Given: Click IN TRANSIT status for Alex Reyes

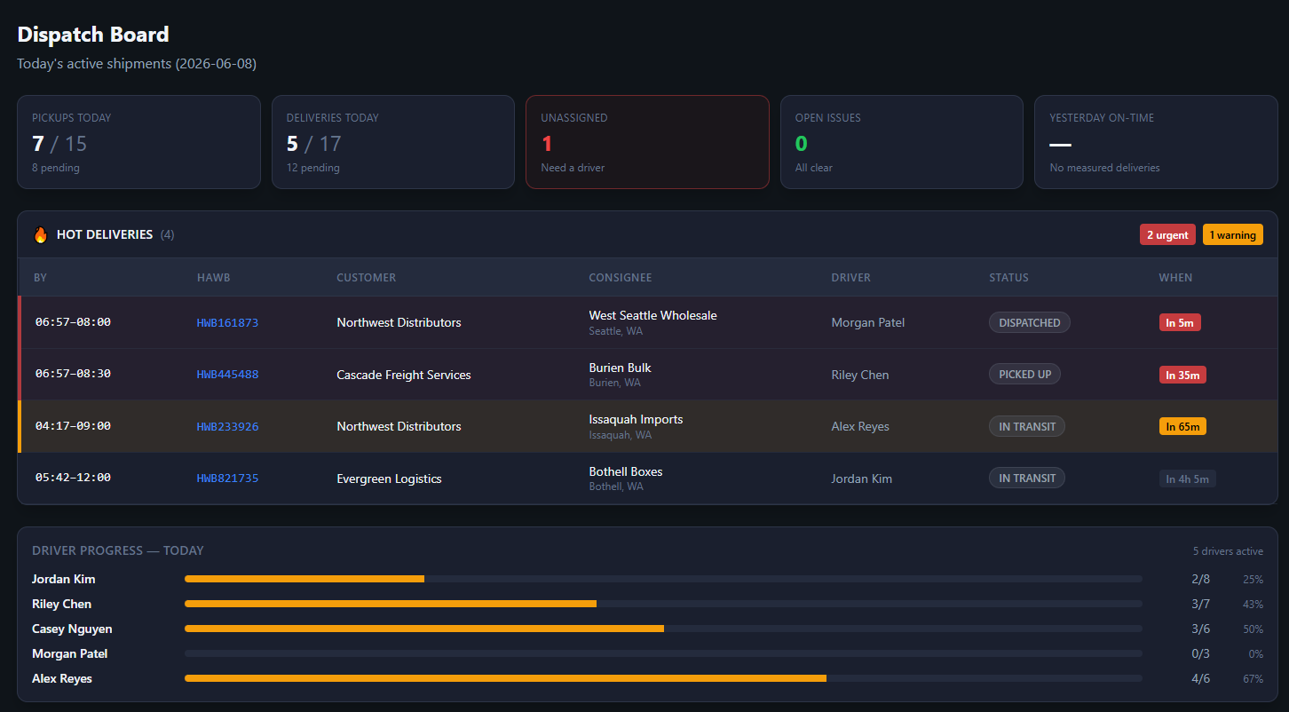Looking at the screenshot, I should (x=1027, y=427).
